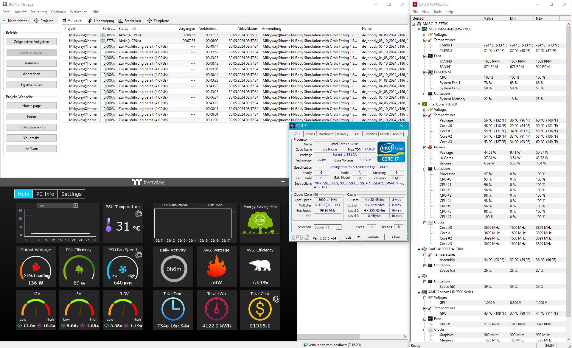Image resolution: width=572 pixels, height=348 pixels.
Task: Switch to the Statistiken tab
Action: pyautogui.click(x=130, y=21)
